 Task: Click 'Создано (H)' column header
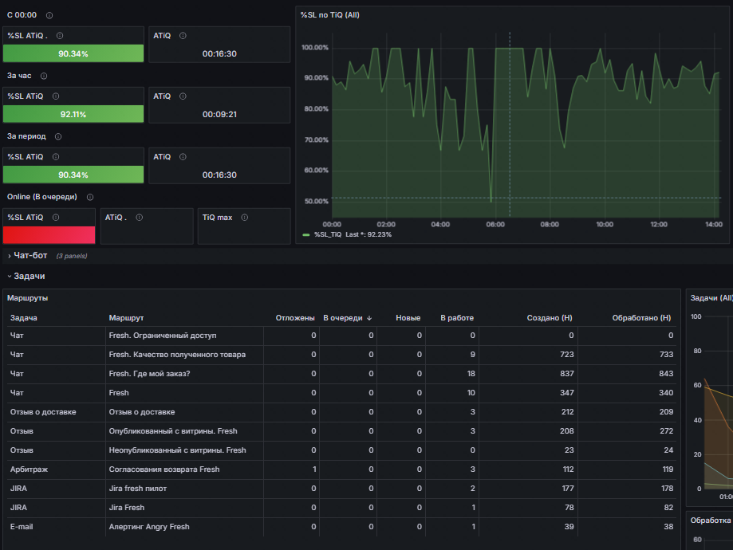pyautogui.click(x=550, y=318)
